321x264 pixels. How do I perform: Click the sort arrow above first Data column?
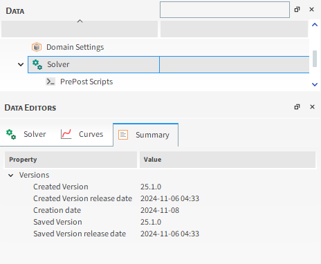click(x=80, y=21)
